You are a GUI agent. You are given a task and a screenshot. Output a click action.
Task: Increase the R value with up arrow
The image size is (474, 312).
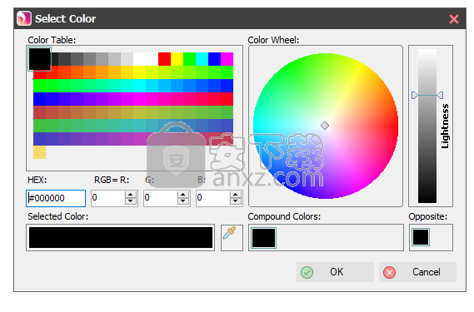coord(131,194)
